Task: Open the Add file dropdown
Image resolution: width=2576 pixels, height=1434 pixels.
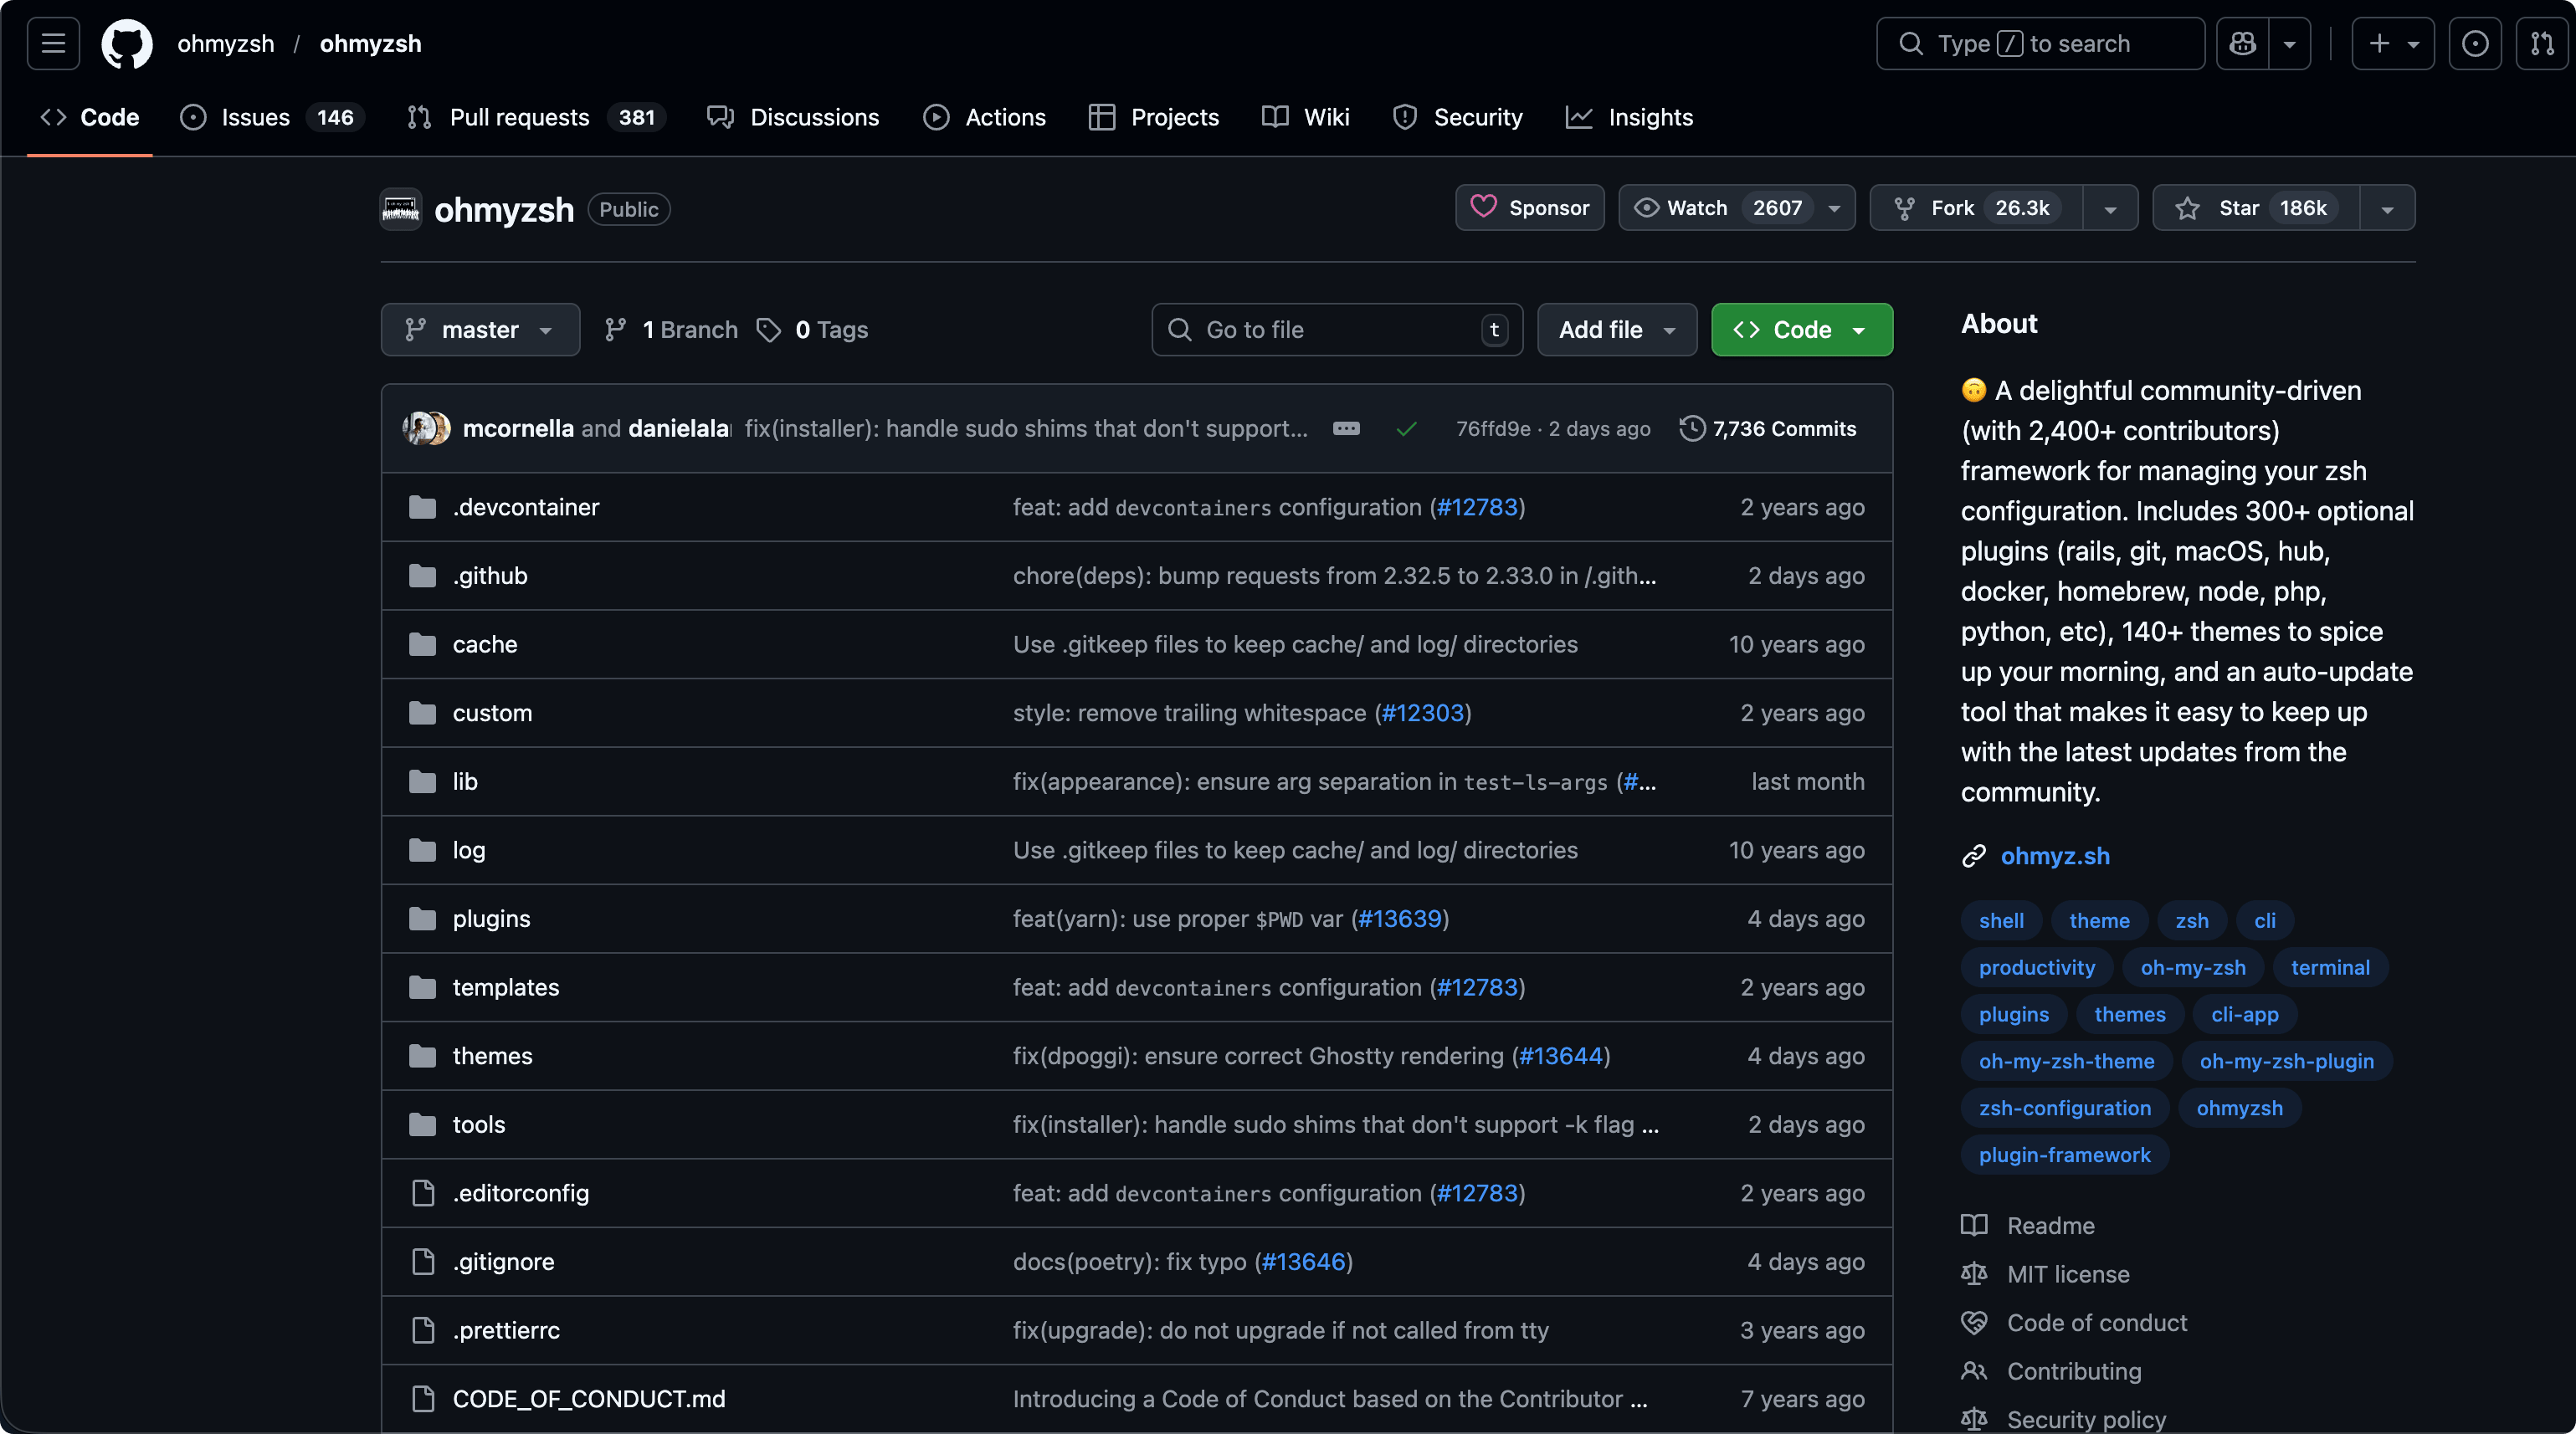Action: [x=1616, y=330]
